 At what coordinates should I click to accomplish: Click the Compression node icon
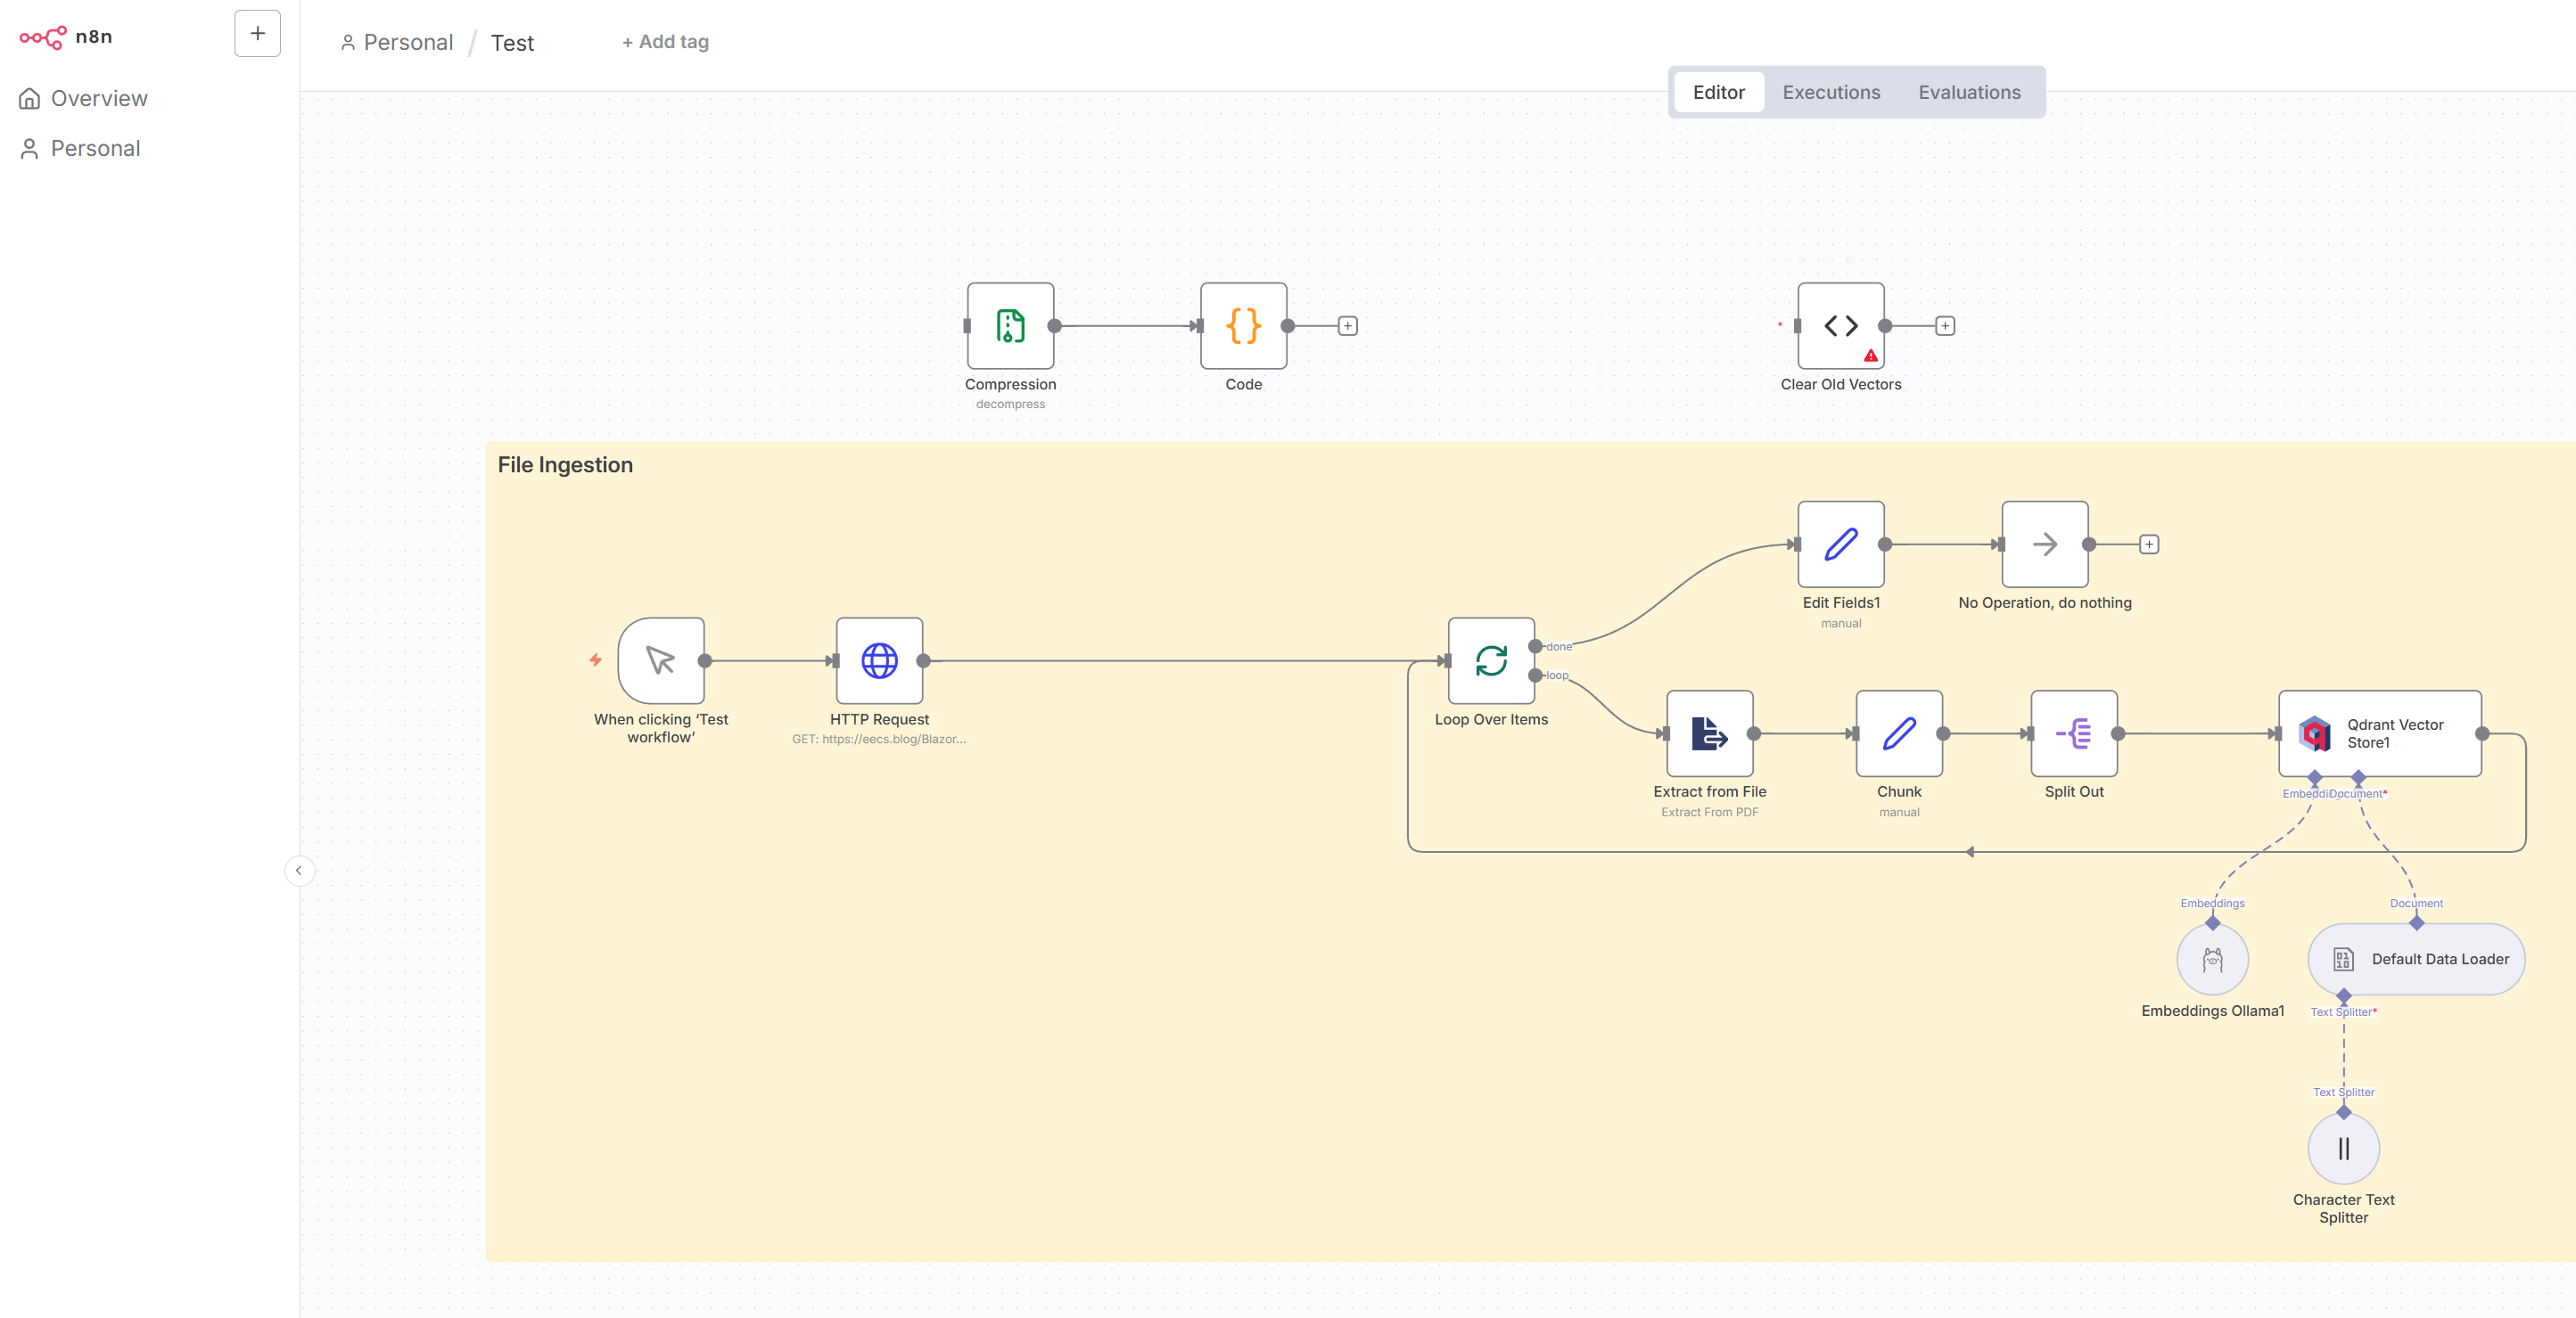pos(1010,326)
